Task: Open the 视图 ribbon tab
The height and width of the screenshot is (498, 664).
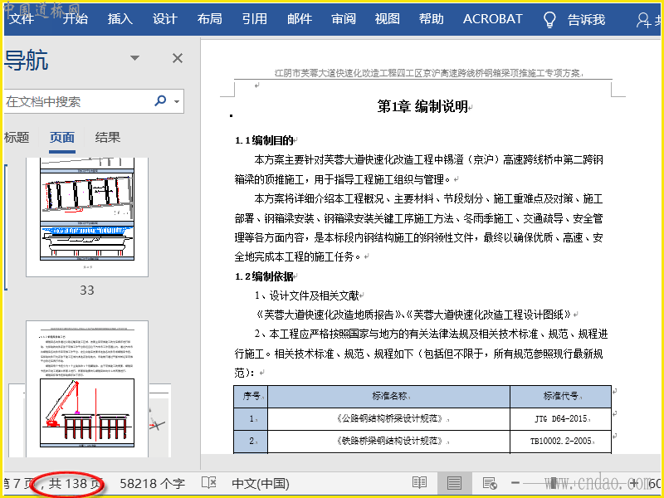Action: pos(387,19)
